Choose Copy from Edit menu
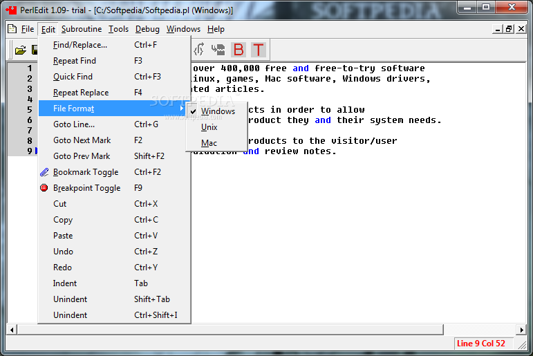533x356 pixels. pyautogui.click(x=114, y=220)
